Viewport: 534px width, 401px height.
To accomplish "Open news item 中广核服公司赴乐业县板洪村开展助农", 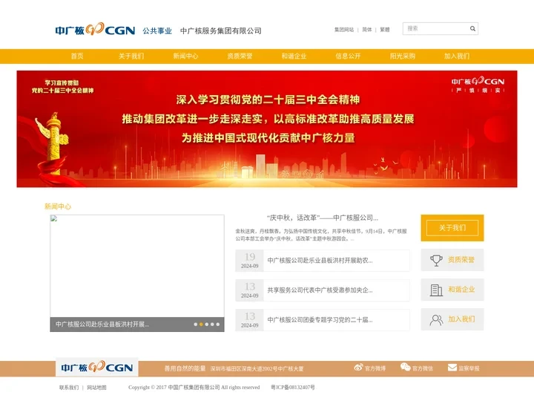I will (320, 261).
